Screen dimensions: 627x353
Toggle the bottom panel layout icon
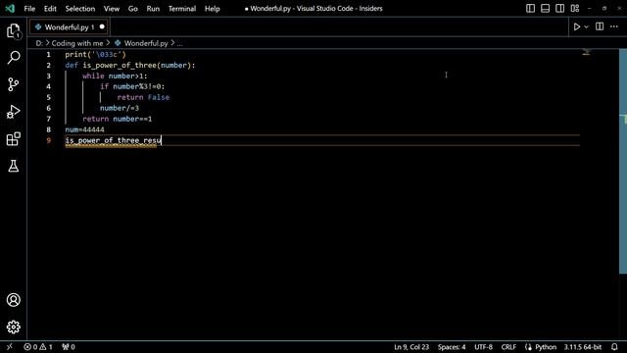pyautogui.click(x=545, y=9)
